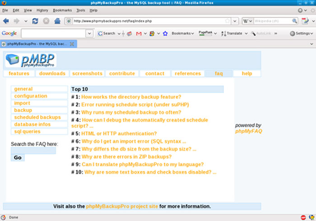Go to the home page icon
The width and height of the screenshot is (316, 221).
coord(57,21)
